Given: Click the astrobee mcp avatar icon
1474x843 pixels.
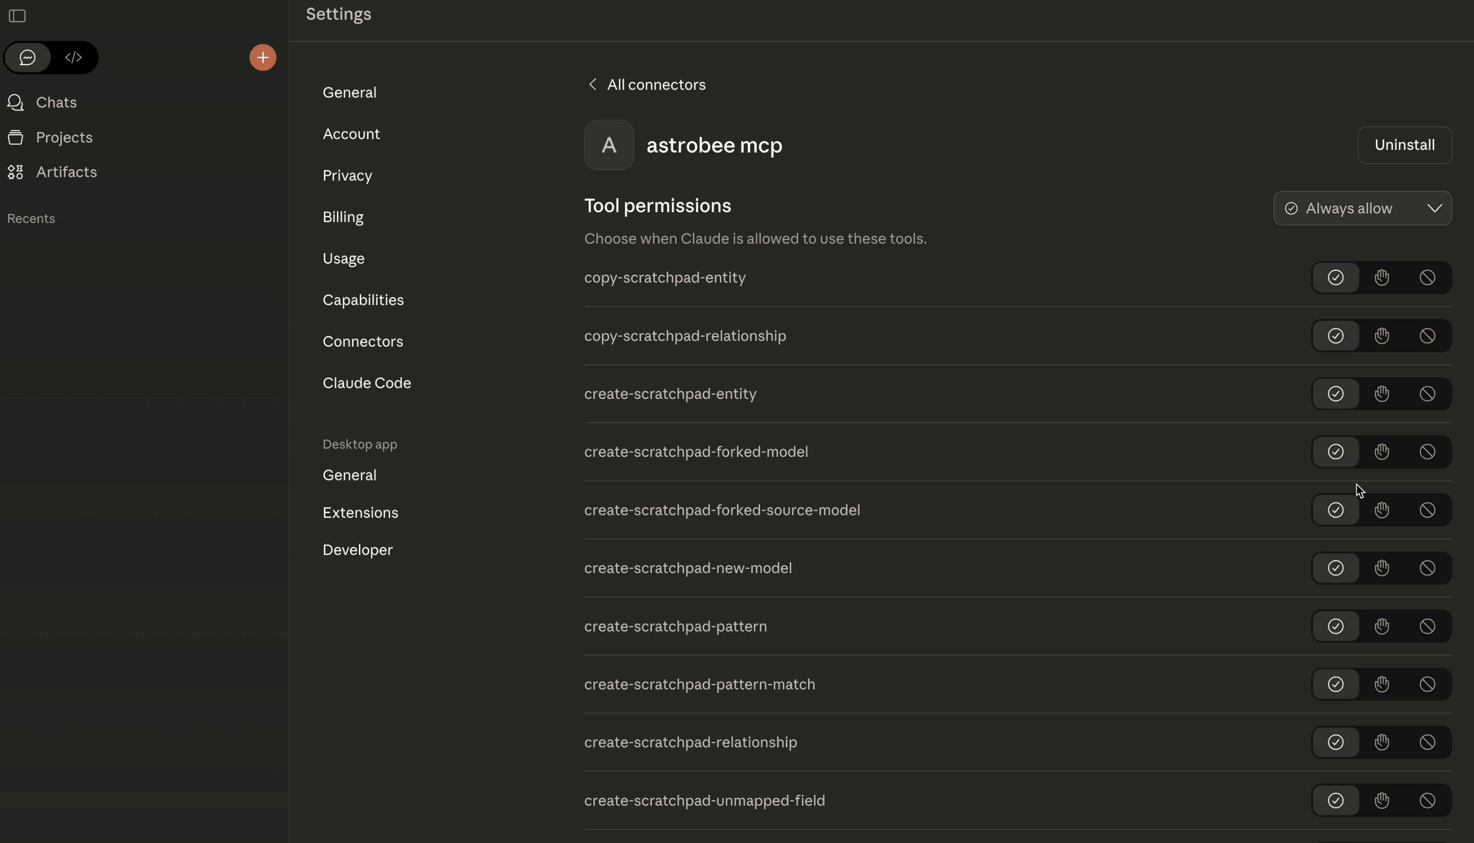Looking at the screenshot, I should [609, 145].
